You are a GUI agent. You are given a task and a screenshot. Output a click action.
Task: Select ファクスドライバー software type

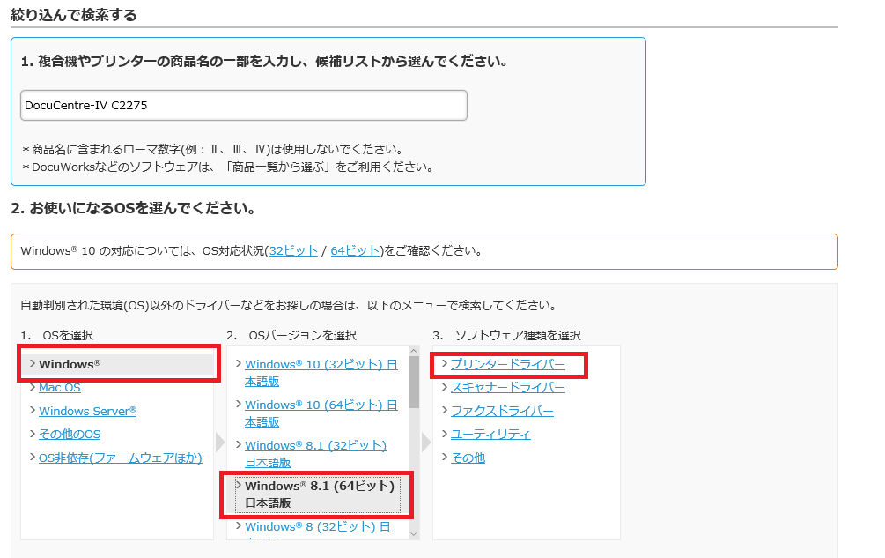pos(502,411)
